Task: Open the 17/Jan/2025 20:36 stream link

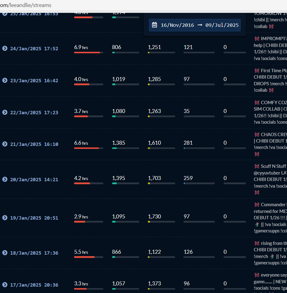Action: [x=34, y=285]
